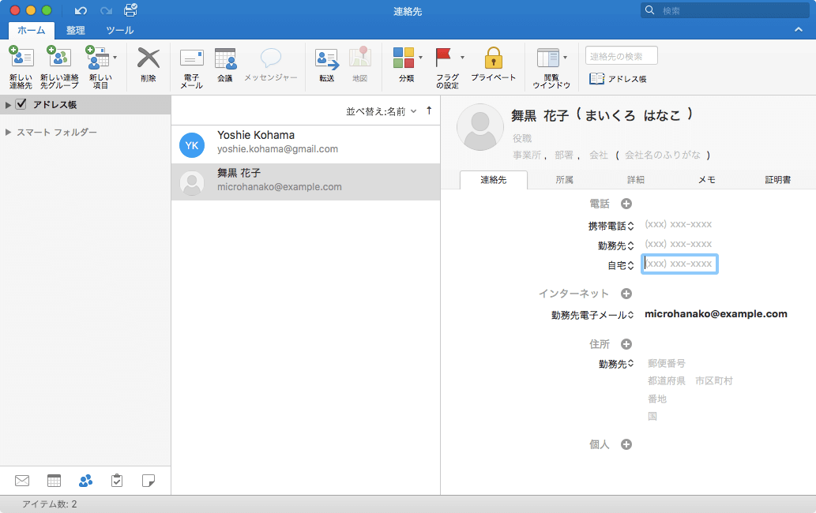Change the 携帯電話 phone type stepper
This screenshot has height=513, width=816.
coord(630,226)
